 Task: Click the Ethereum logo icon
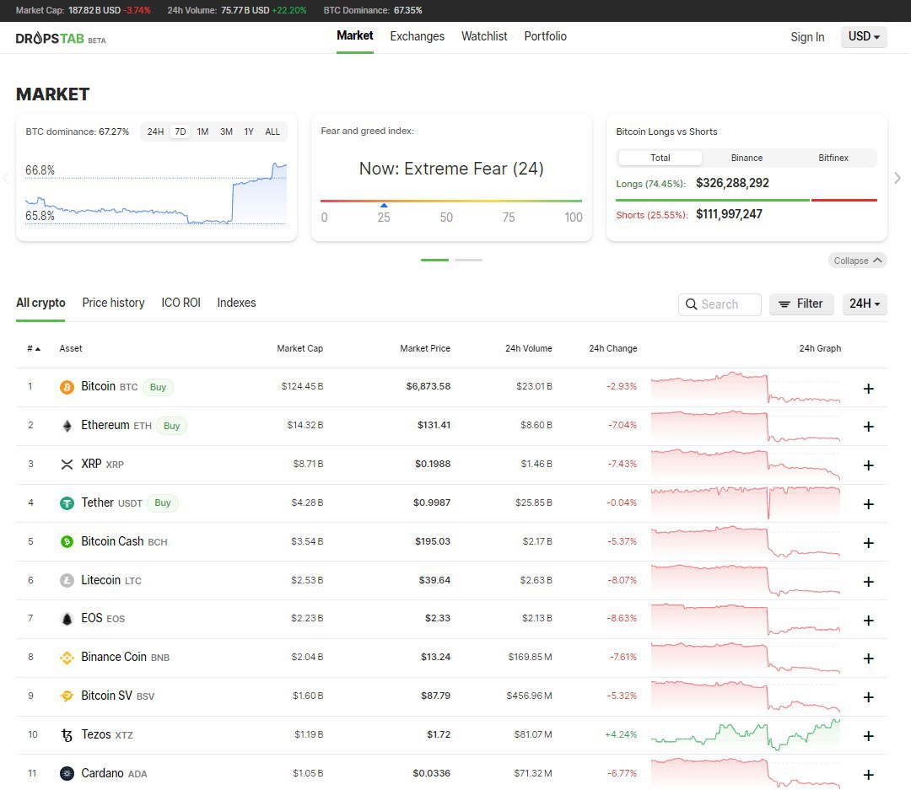point(67,426)
